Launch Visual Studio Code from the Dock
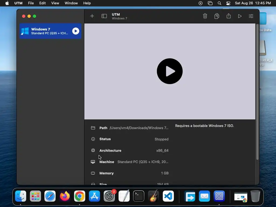The height and width of the screenshot is (207, 276). (x=168, y=196)
